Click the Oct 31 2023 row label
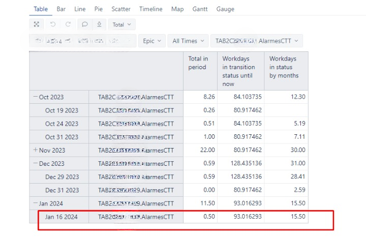 coord(62,137)
